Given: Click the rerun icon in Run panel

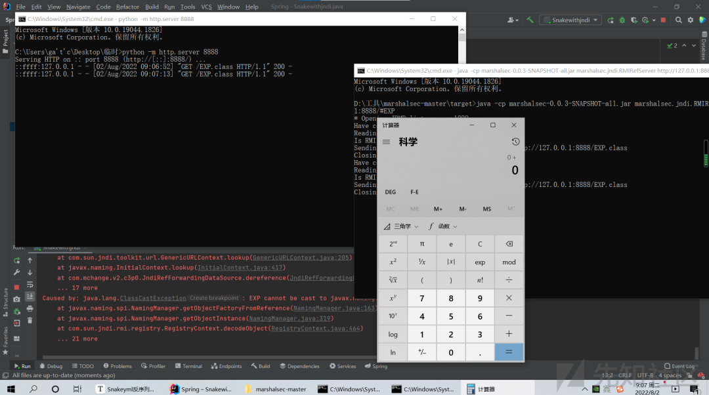Looking at the screenshot, I should (16, 260).
